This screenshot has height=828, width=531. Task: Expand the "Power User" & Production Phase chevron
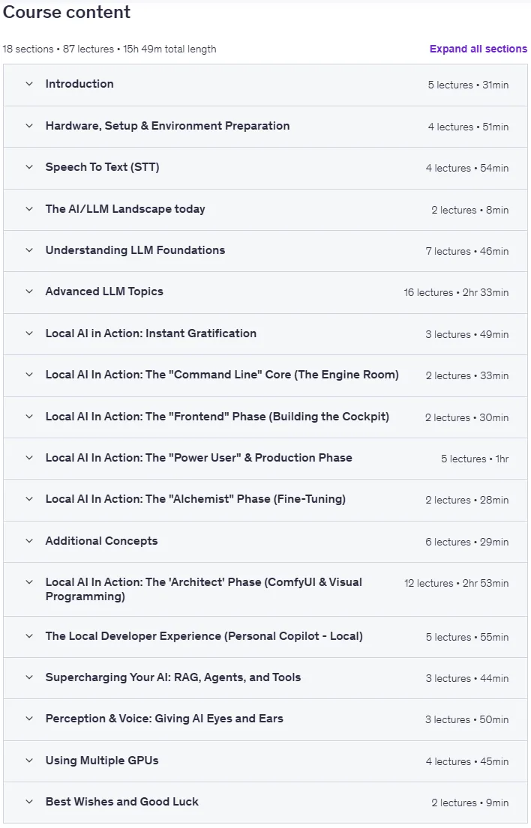[29, 457]
